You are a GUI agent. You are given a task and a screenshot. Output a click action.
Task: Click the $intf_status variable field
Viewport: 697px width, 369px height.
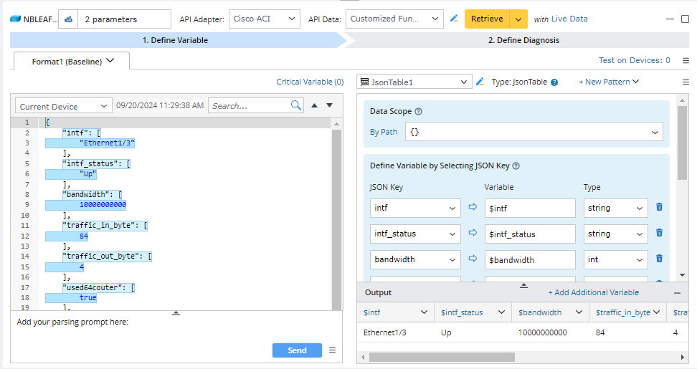(x=530, y=234)
